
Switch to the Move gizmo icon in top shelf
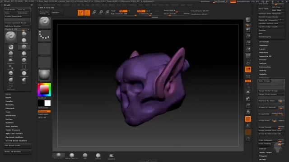pyautogui.click(x=94, y=13)
